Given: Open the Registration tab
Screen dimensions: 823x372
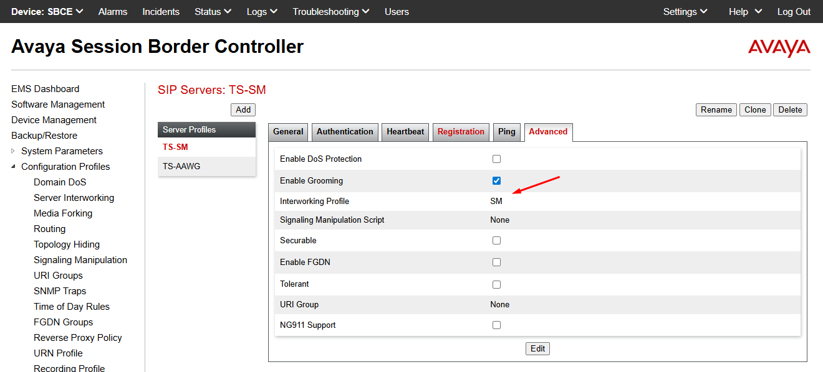Looking at the screenshot, I should pyautogui.click(x=461, y=132).
